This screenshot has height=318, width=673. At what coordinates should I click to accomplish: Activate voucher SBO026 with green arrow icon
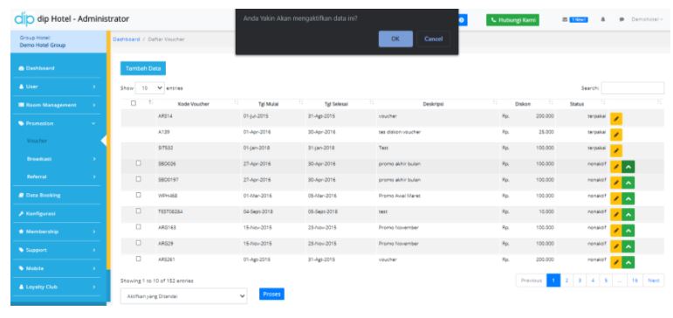tap(628, 167)
